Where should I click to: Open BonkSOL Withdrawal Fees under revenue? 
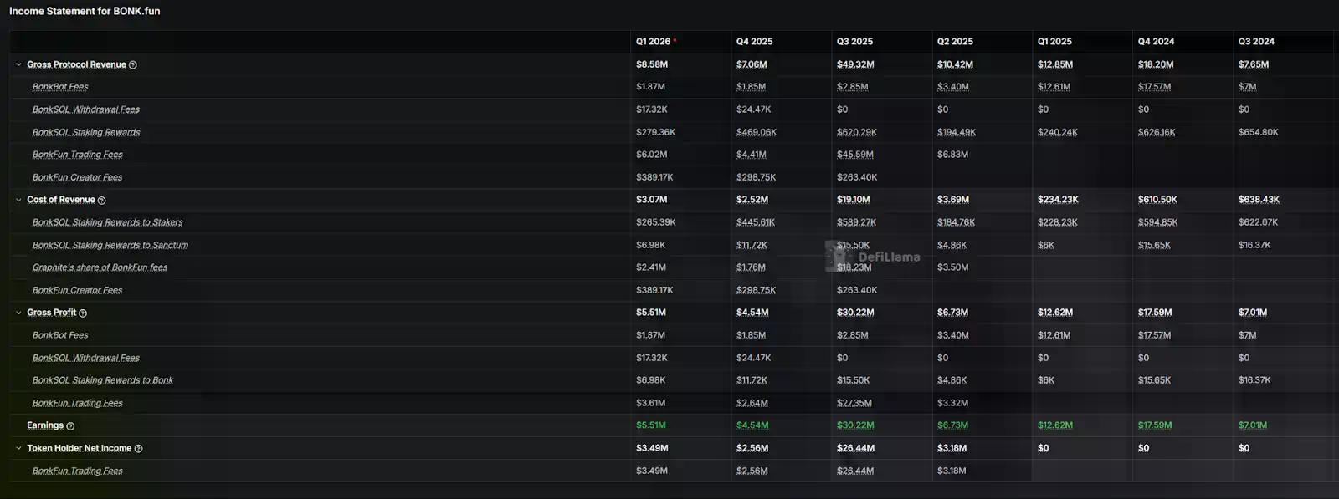[85, 109]
